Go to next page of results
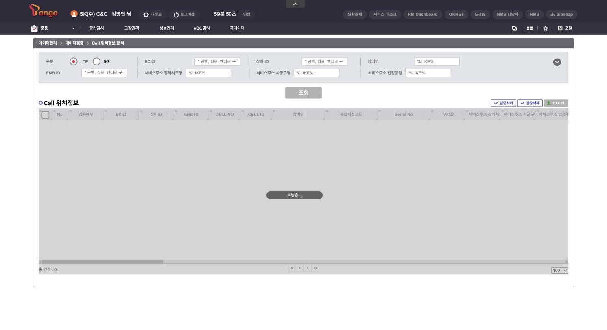 [x=308, y=268]
